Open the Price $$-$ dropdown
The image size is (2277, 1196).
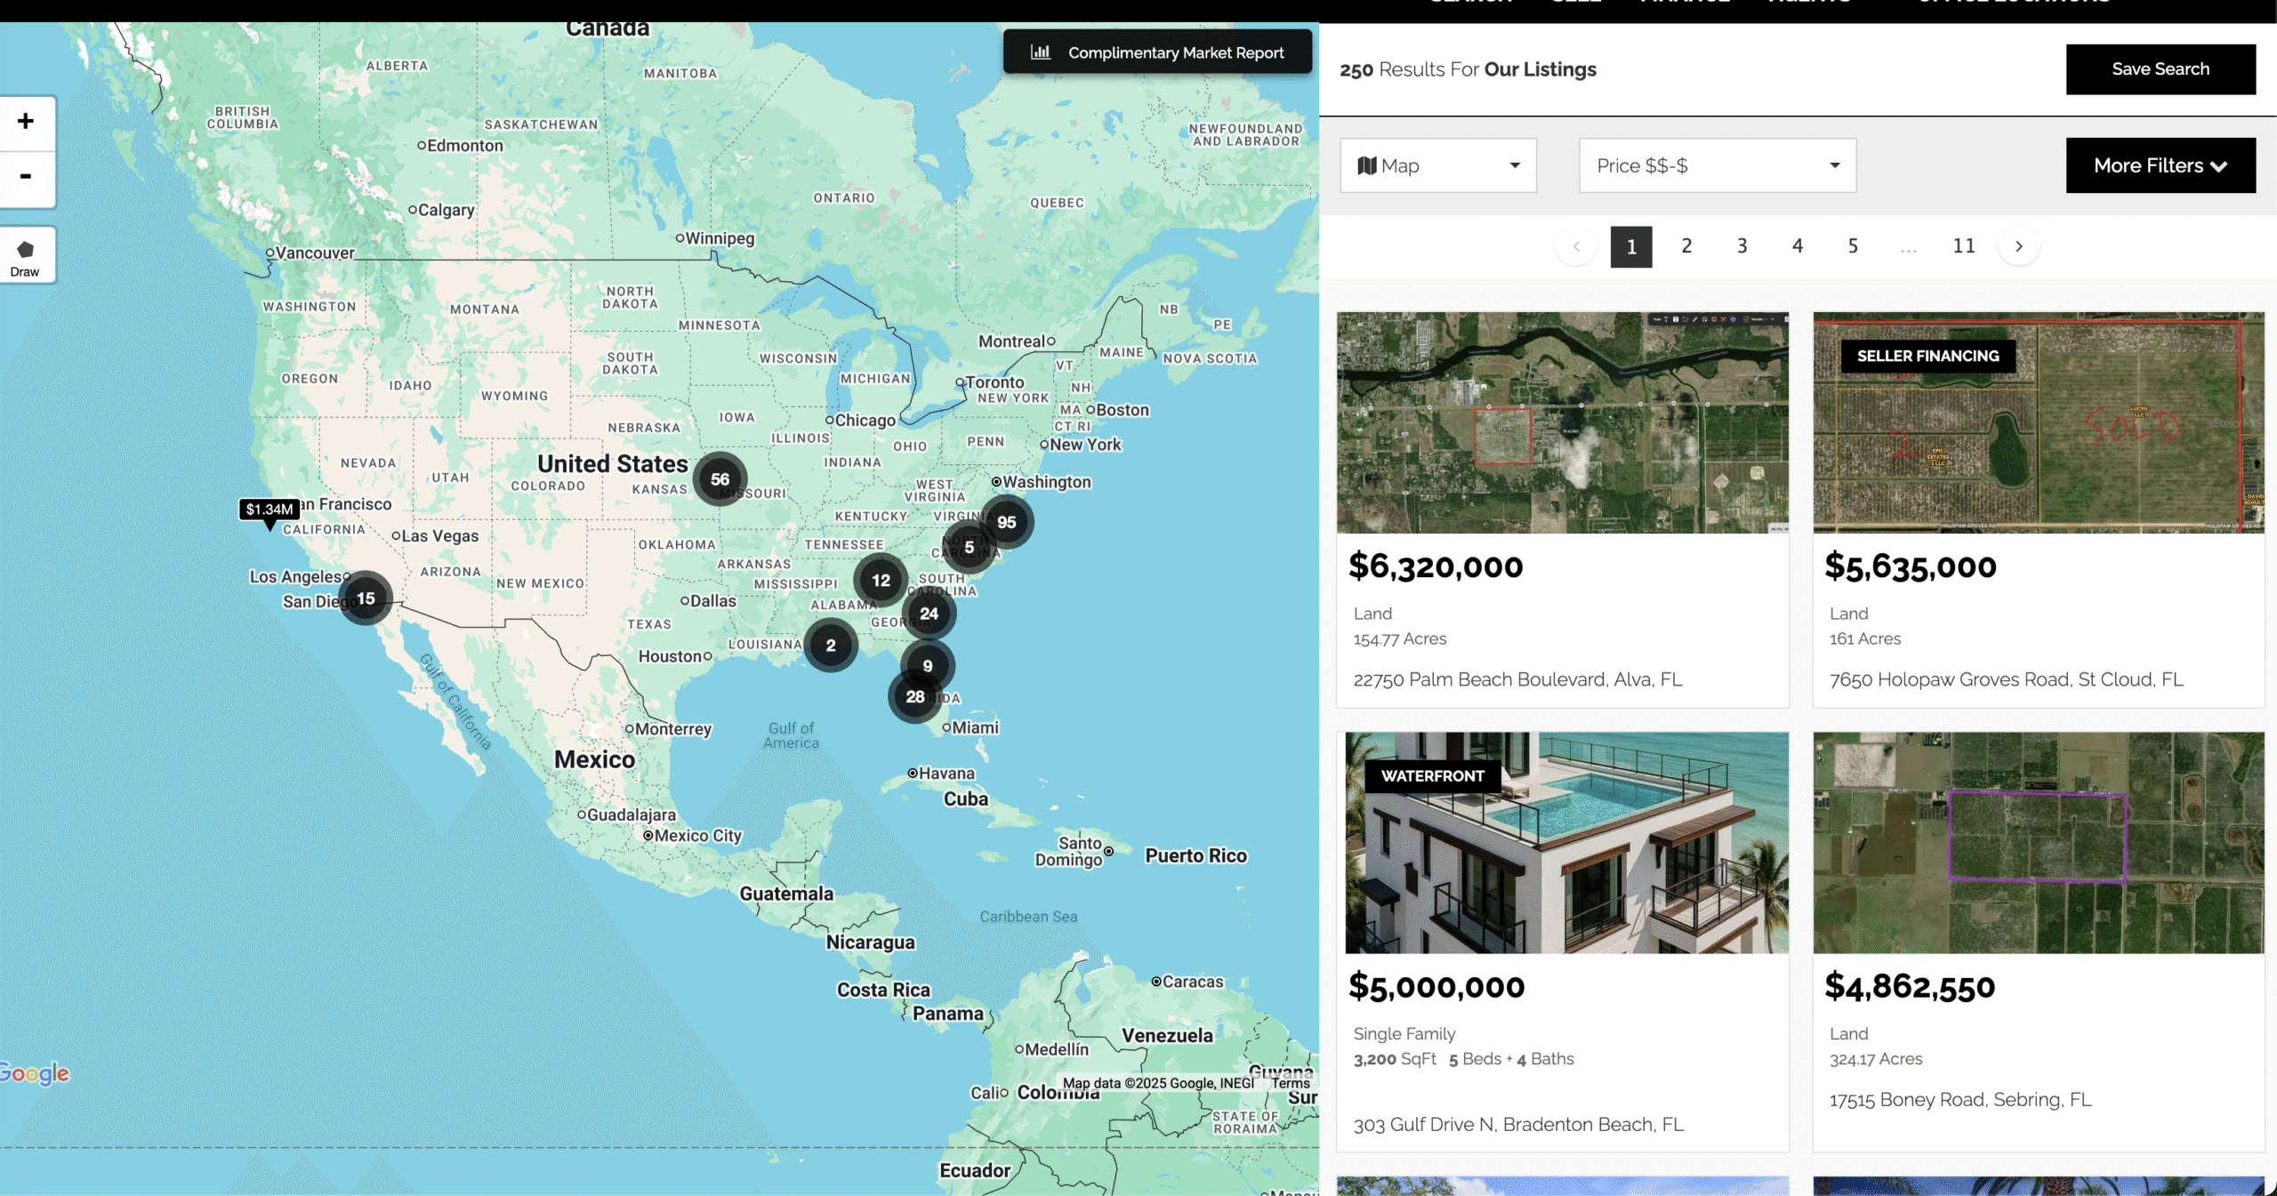coord(1717,165)
